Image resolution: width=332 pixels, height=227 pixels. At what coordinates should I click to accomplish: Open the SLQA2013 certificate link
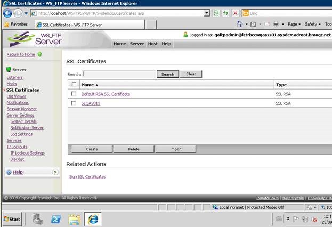(91, 103)
